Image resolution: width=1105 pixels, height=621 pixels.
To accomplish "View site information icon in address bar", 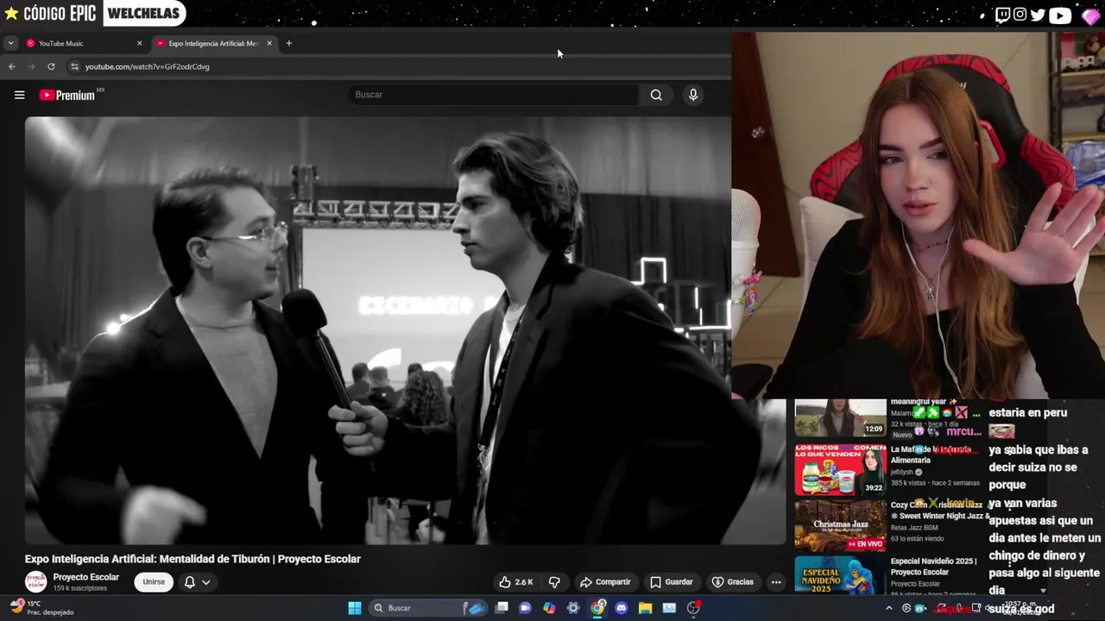I will (74, 66).
